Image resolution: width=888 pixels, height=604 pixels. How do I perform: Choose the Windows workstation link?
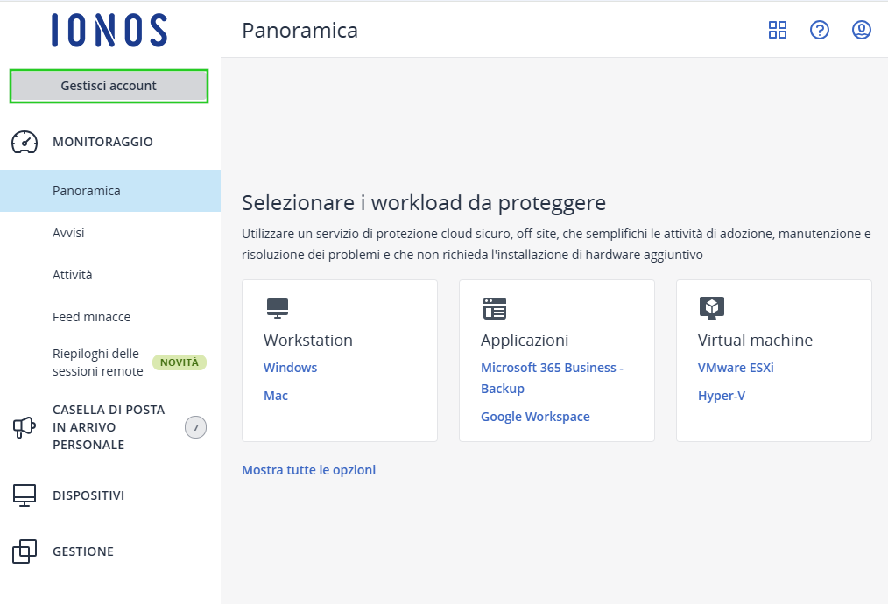point(290,368)
